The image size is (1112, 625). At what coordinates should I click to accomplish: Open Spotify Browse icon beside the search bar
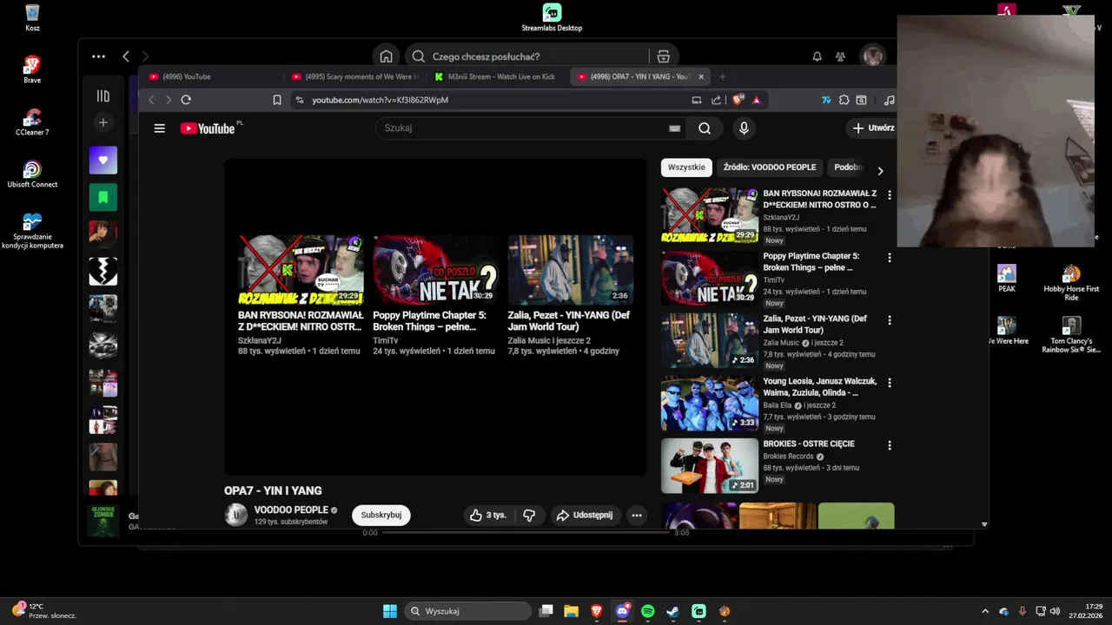663,56
